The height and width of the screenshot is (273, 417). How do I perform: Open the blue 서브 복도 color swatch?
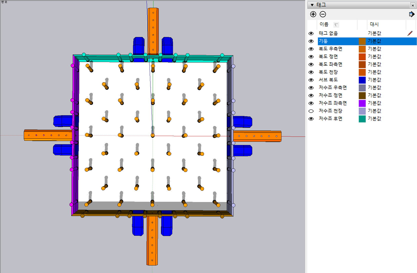[x=362, y=80]
